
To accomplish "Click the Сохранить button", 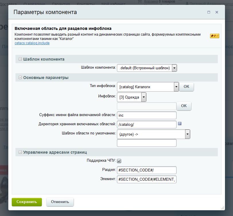I will [x=26, y=202].
